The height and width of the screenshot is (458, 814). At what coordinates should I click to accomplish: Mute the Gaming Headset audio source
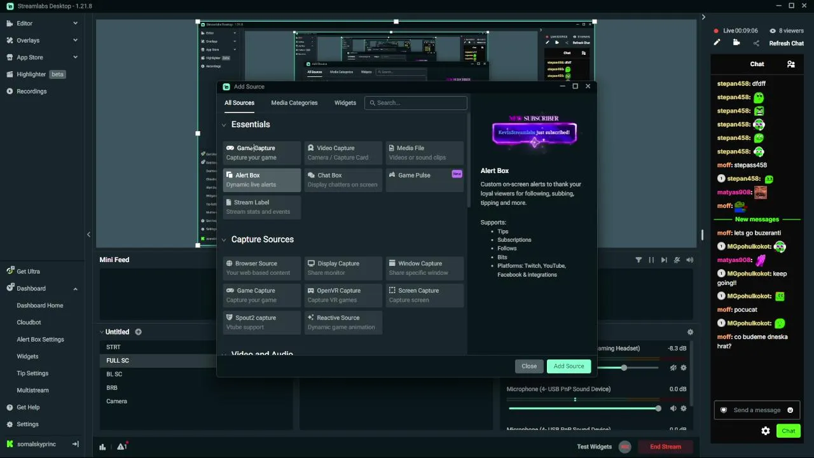pos(673,368)
